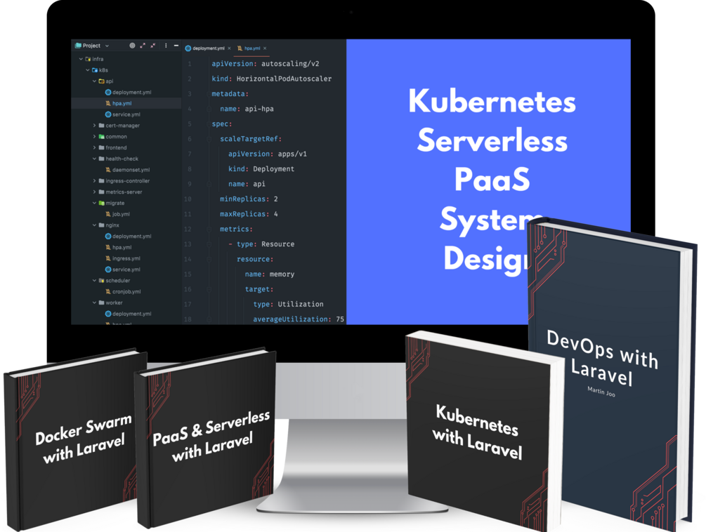This screenshot has width=706, height=532.
Task: Click the minReplicas key on line 10
Action: pyautogui.click(x=242, y=199)
